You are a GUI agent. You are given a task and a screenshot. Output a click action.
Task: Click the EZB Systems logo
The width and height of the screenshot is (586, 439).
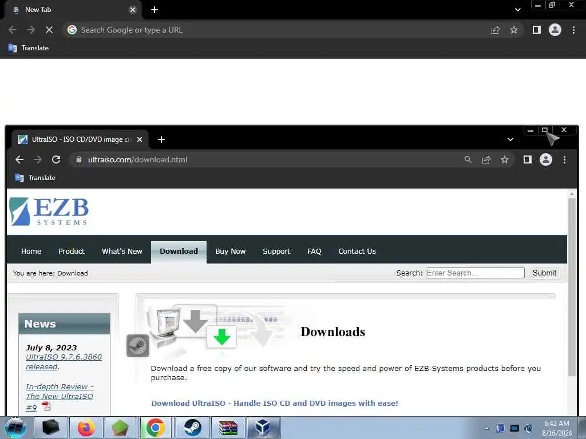[49, 211]
